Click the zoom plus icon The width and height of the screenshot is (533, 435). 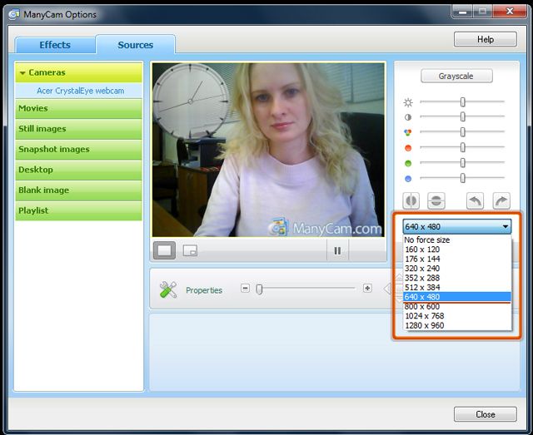tap(367, 289)
